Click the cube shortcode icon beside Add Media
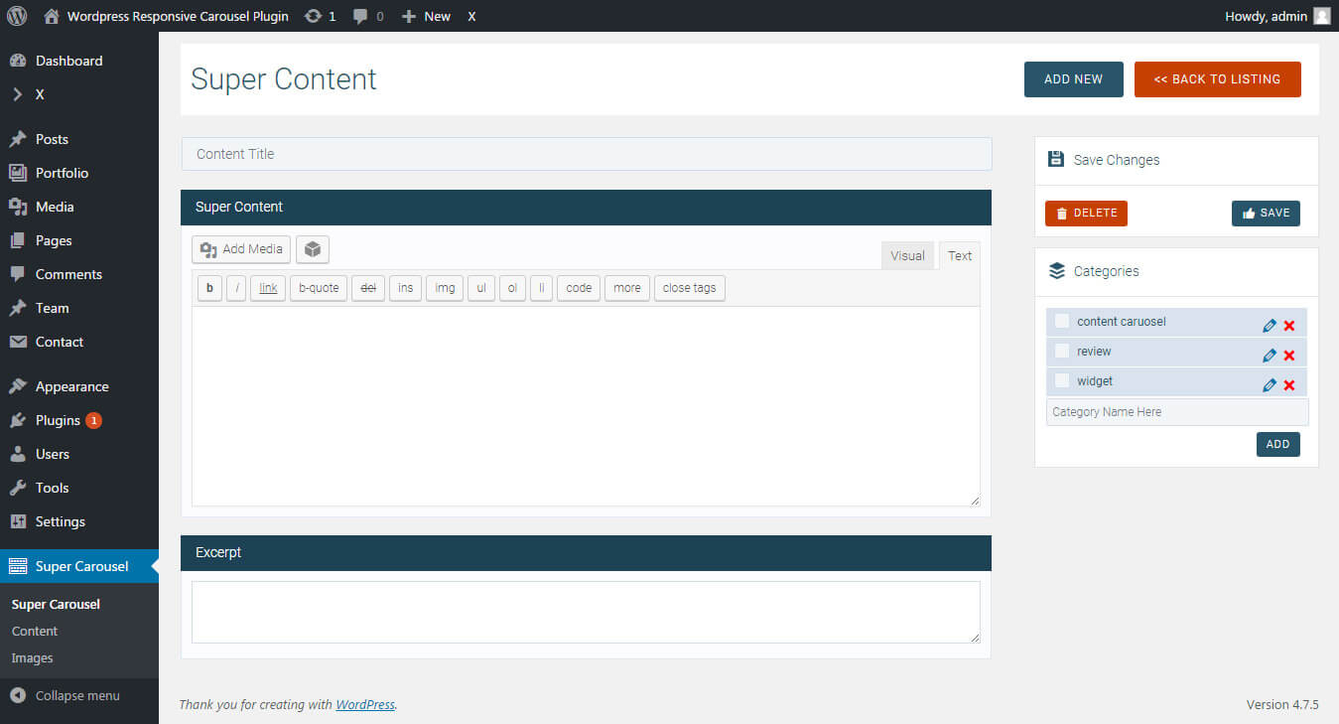 click(313, 249)
